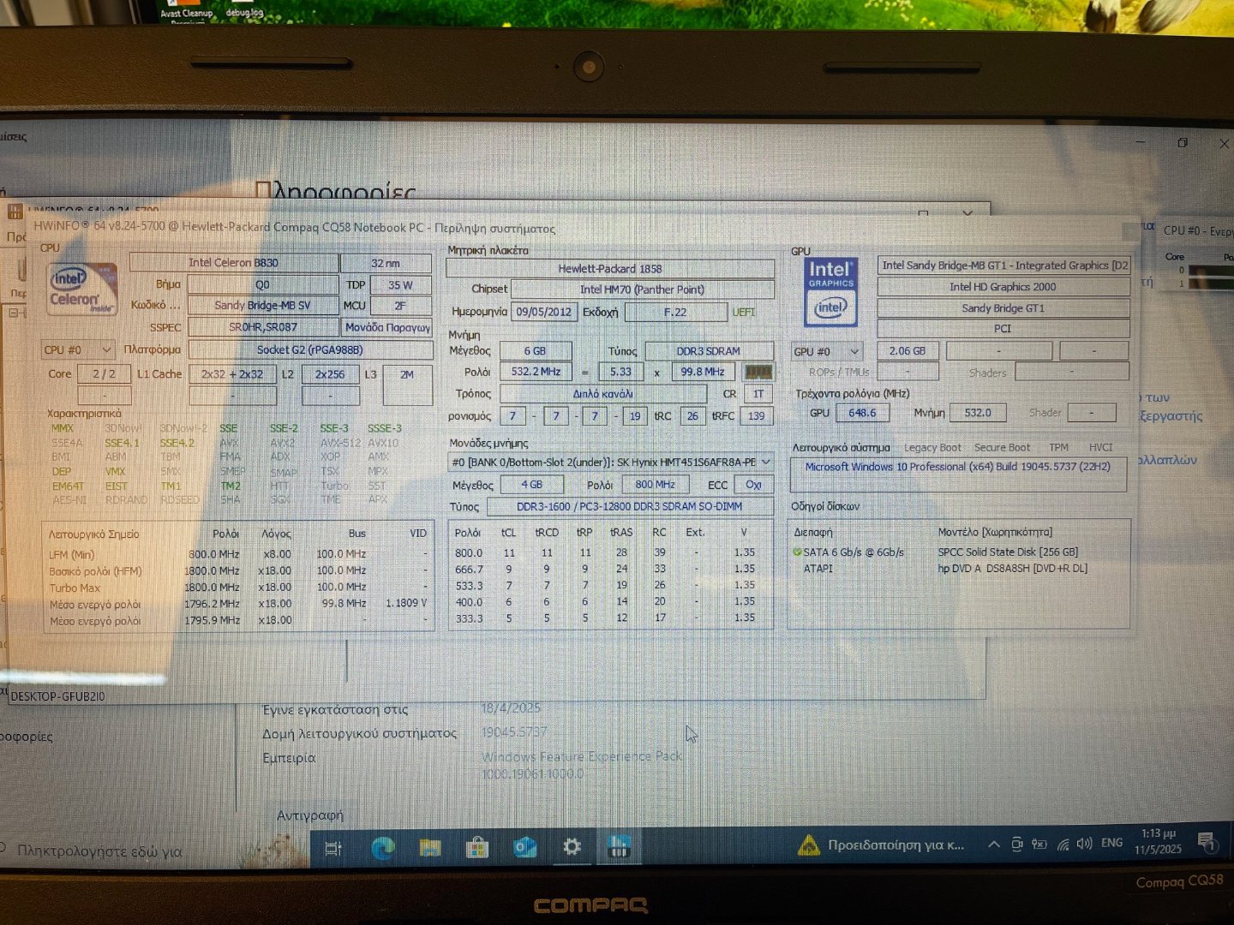1234x925 pixels.
Task: Open the notification center icon
Action: coord(1207,842)
